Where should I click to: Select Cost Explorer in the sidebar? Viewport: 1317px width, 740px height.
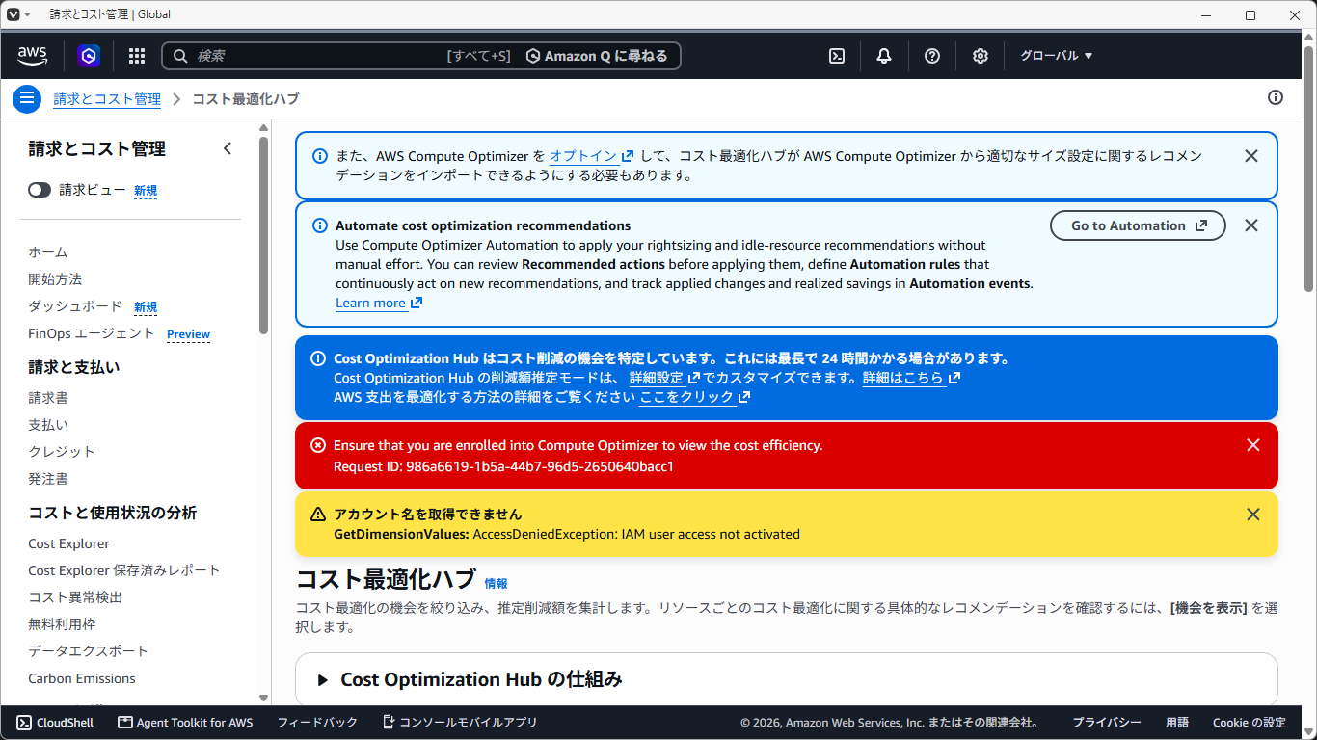[x=68, y=543]
